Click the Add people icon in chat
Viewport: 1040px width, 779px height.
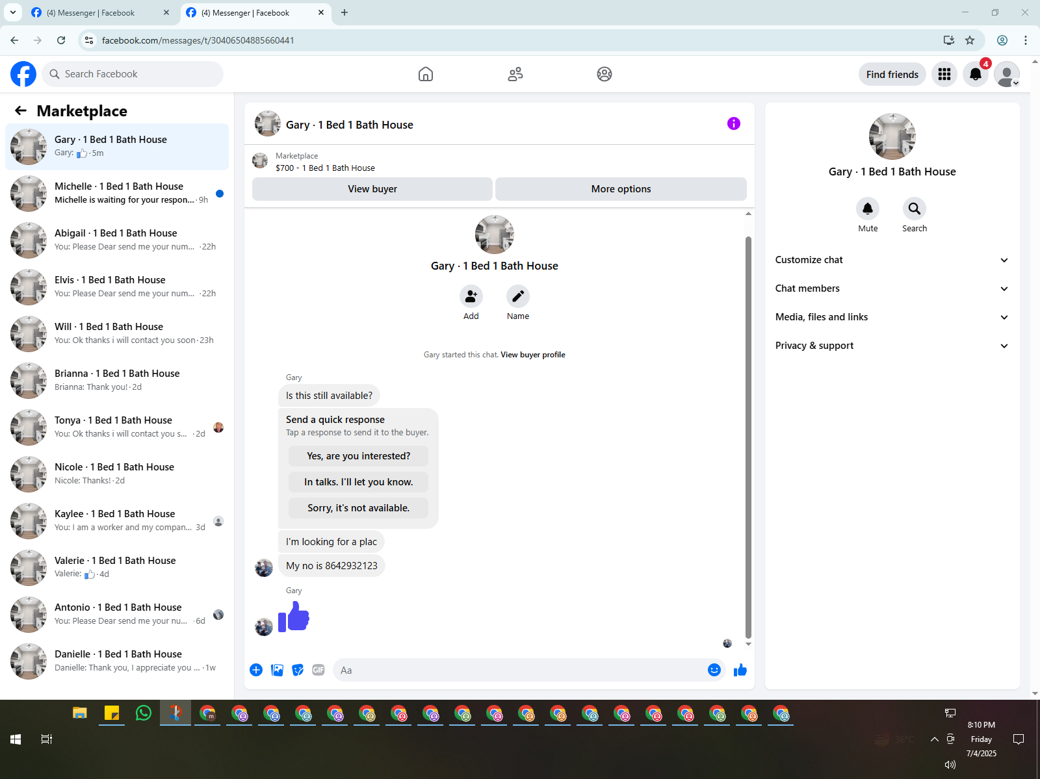471,296
